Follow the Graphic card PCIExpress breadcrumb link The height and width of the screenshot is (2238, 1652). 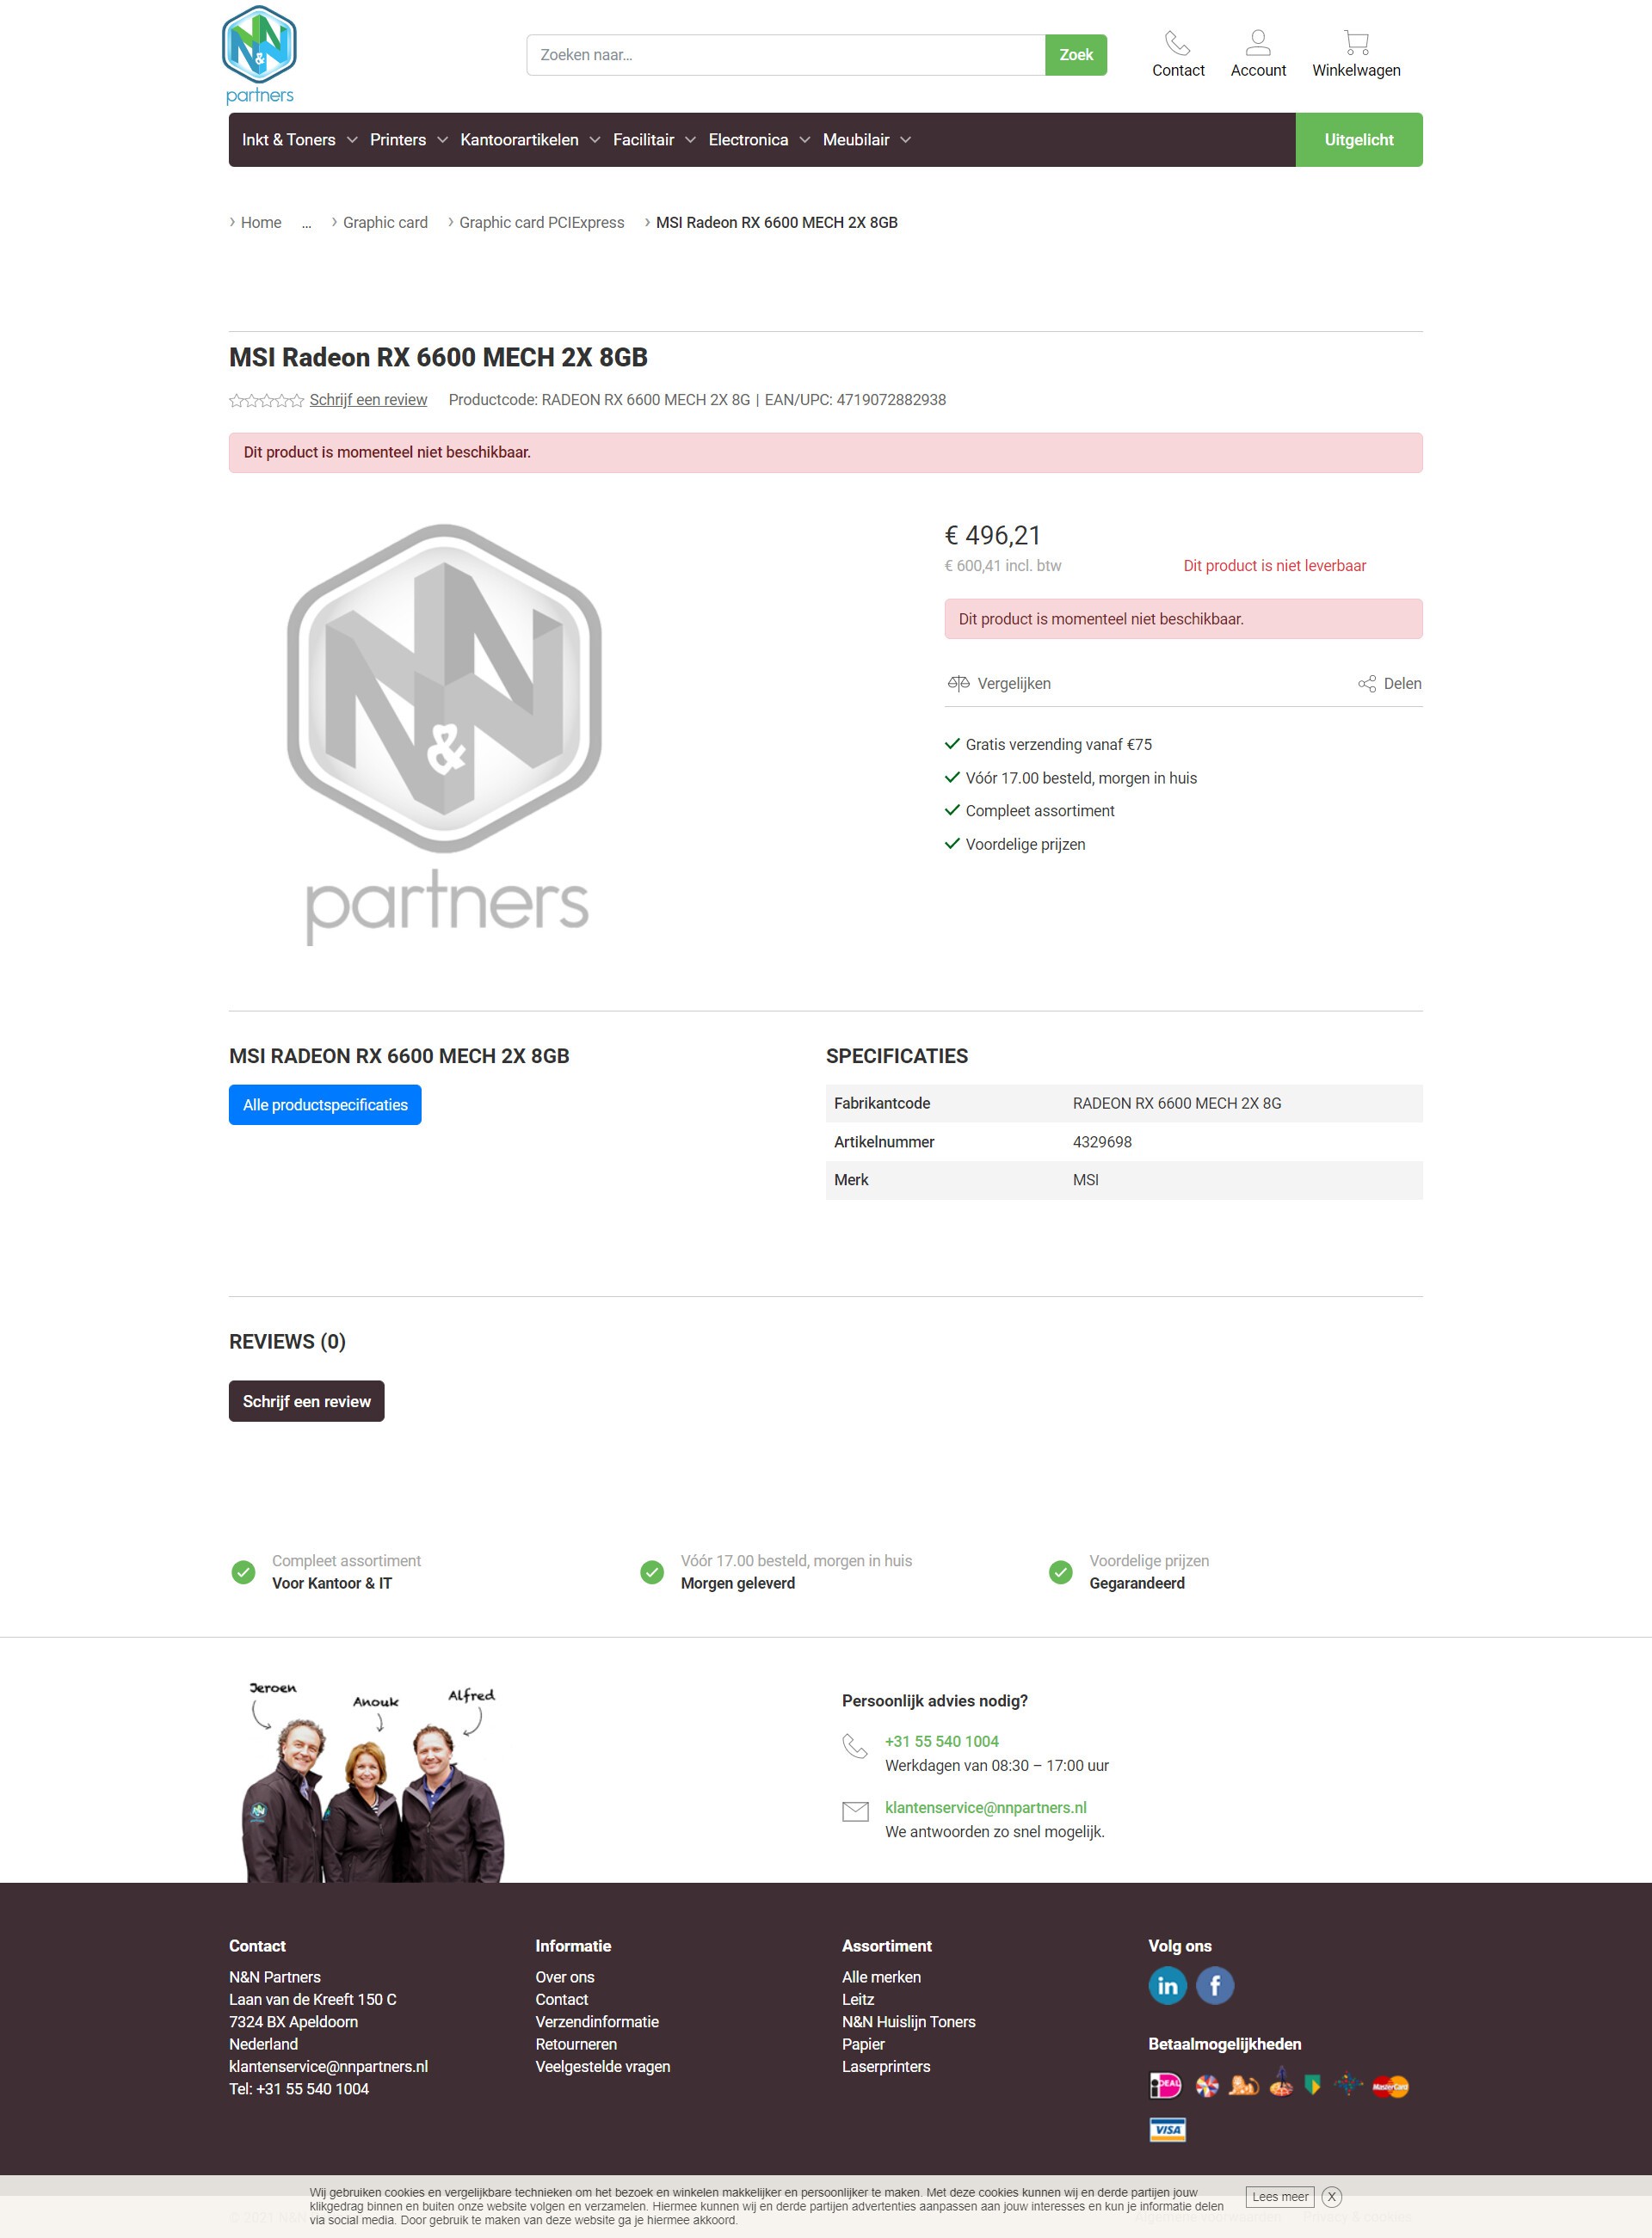(x=541, y=222)
